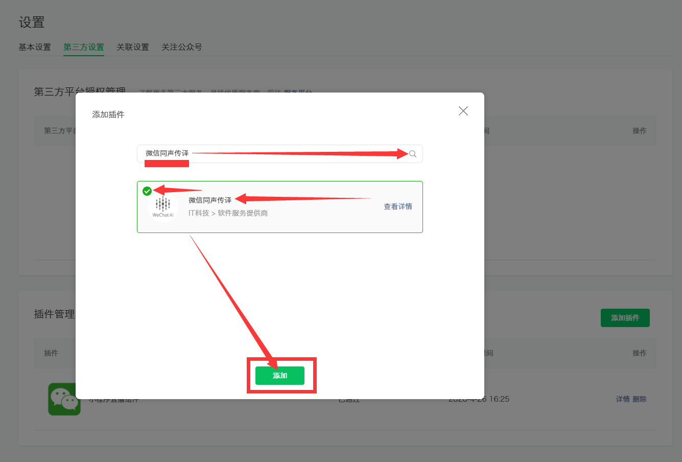This screenshot has height=462, width=682.
Task: Click the 设置 page heading
Action: [32, 22]
